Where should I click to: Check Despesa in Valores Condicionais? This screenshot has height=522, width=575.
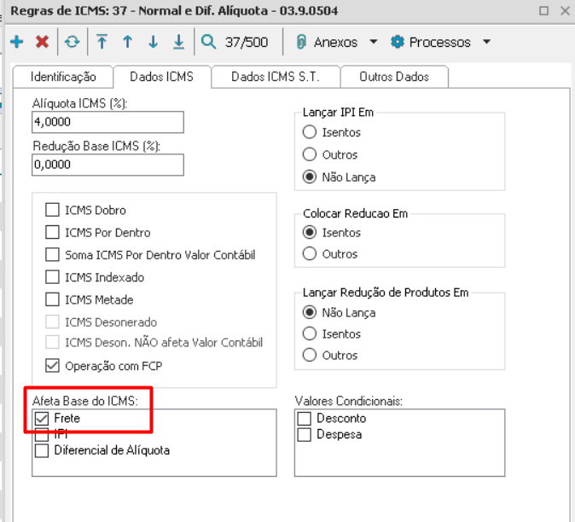(304, 435)
